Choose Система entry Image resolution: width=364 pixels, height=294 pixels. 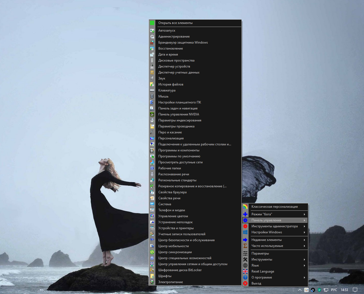tap(195, 204)
